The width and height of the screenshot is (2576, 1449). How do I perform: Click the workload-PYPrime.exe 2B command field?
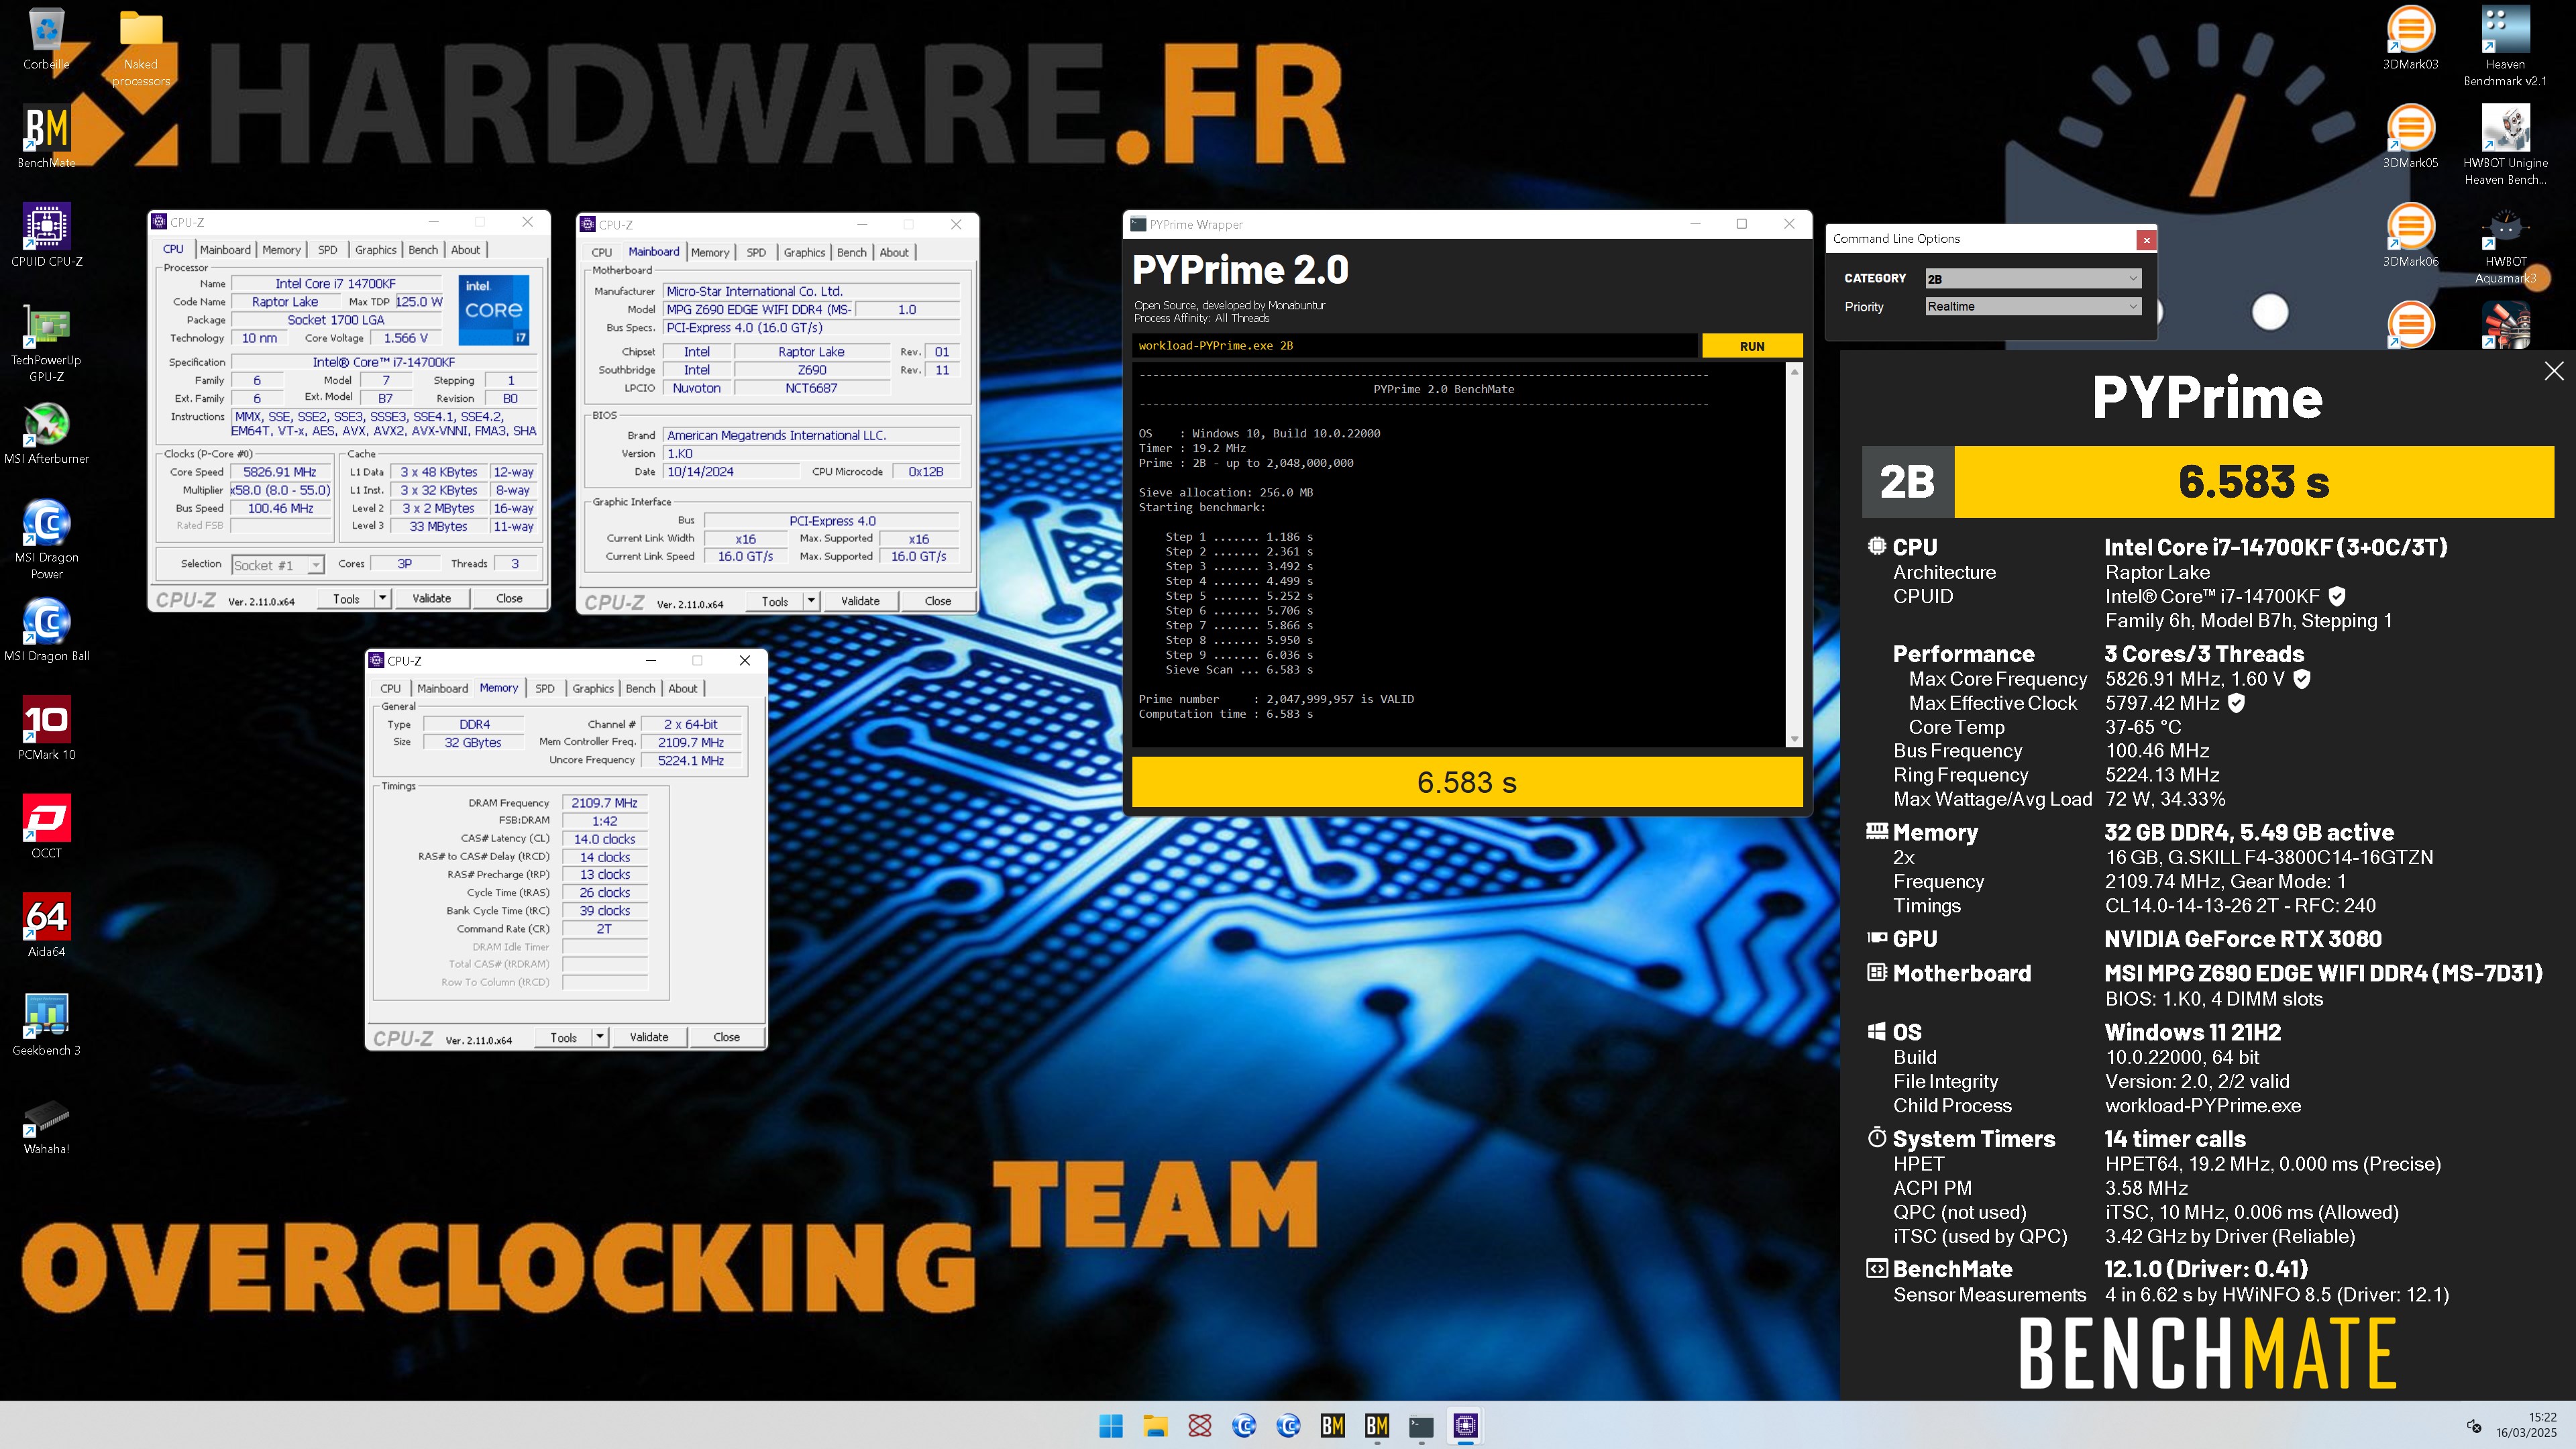[x=1415, y=346]
